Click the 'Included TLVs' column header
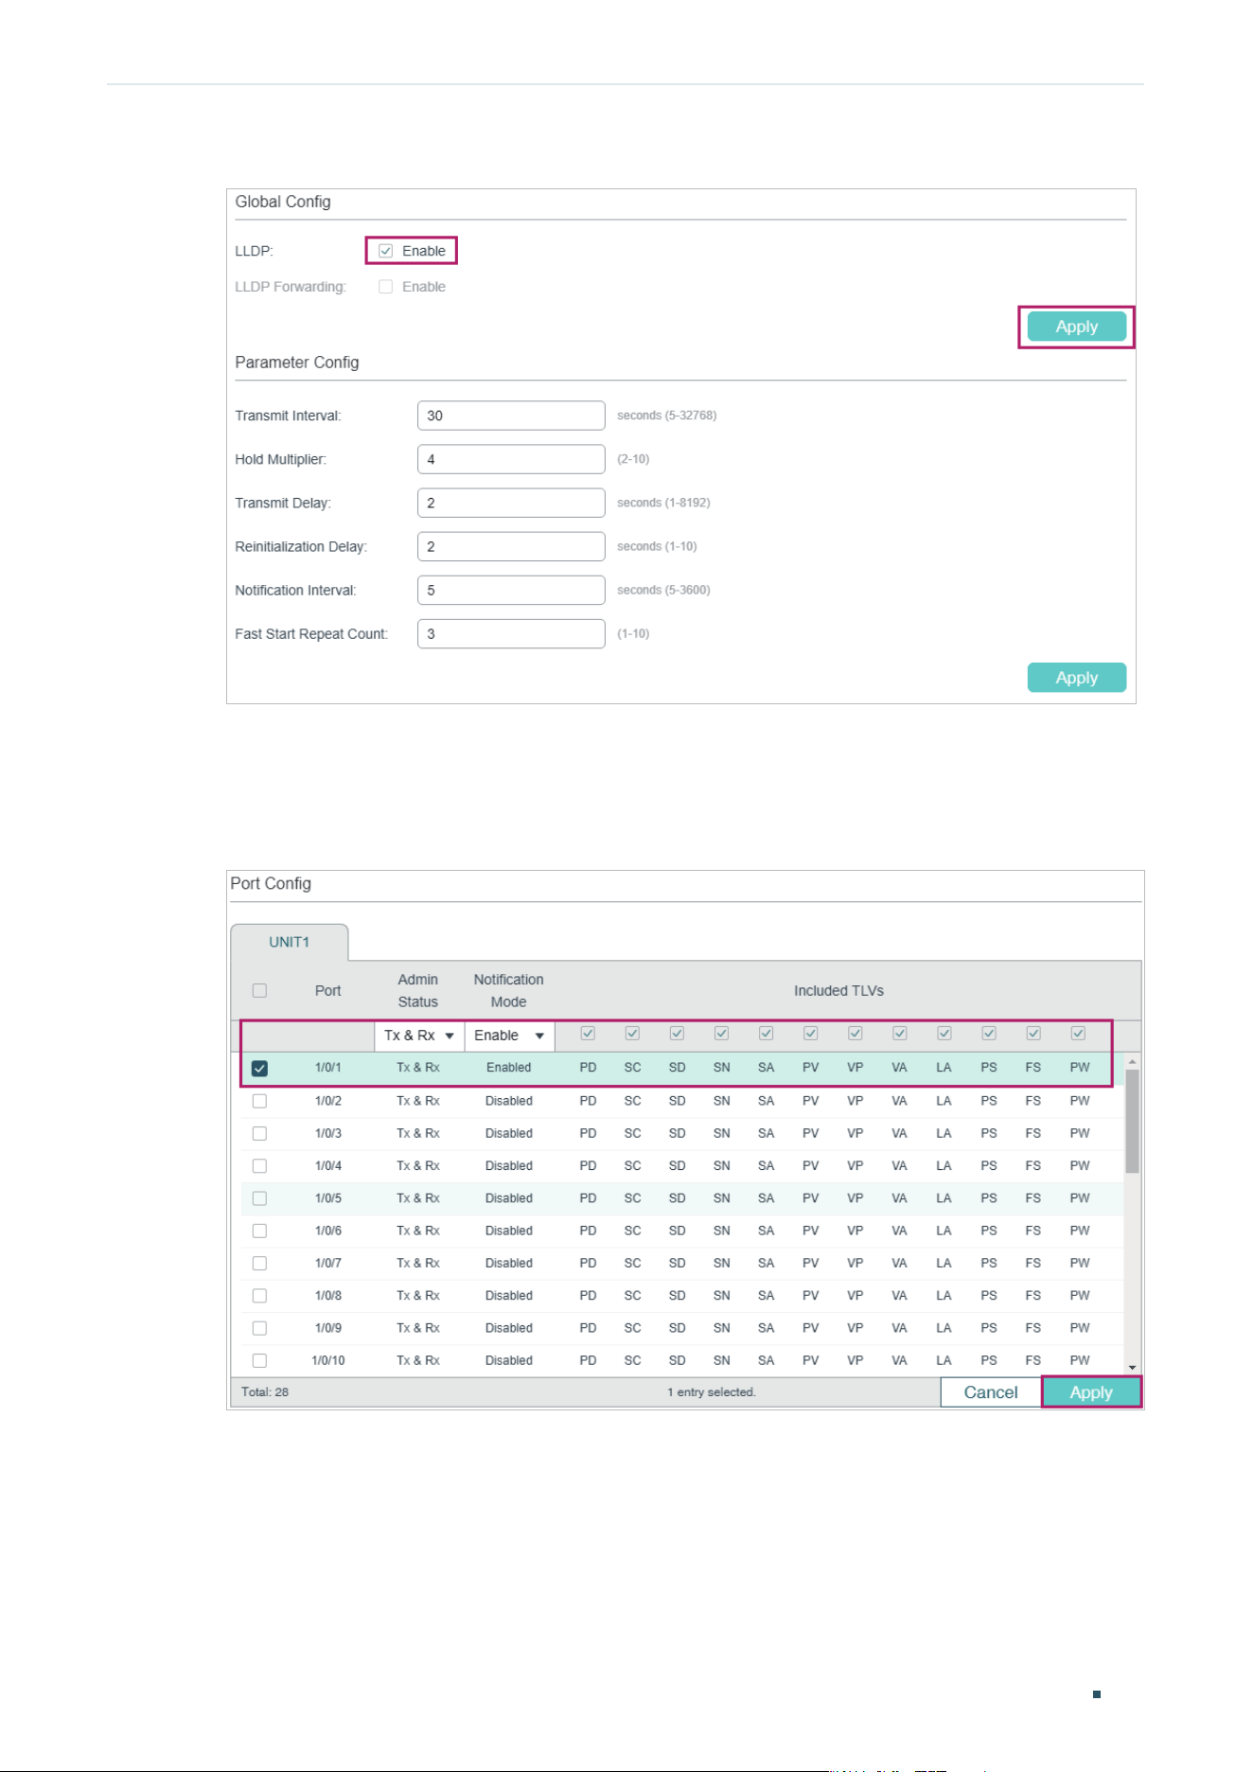1253x1772 pixels. (838, 991)
